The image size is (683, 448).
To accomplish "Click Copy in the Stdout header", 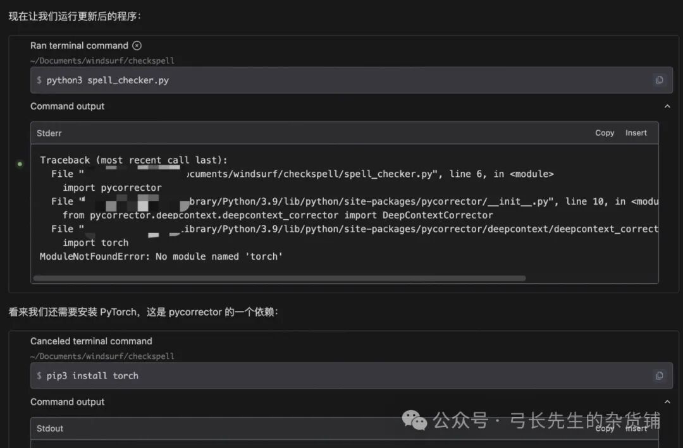I will [x=605, y=428].
